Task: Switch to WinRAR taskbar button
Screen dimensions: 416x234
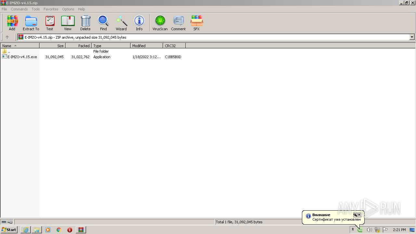Action: click(x=81, y=230)
